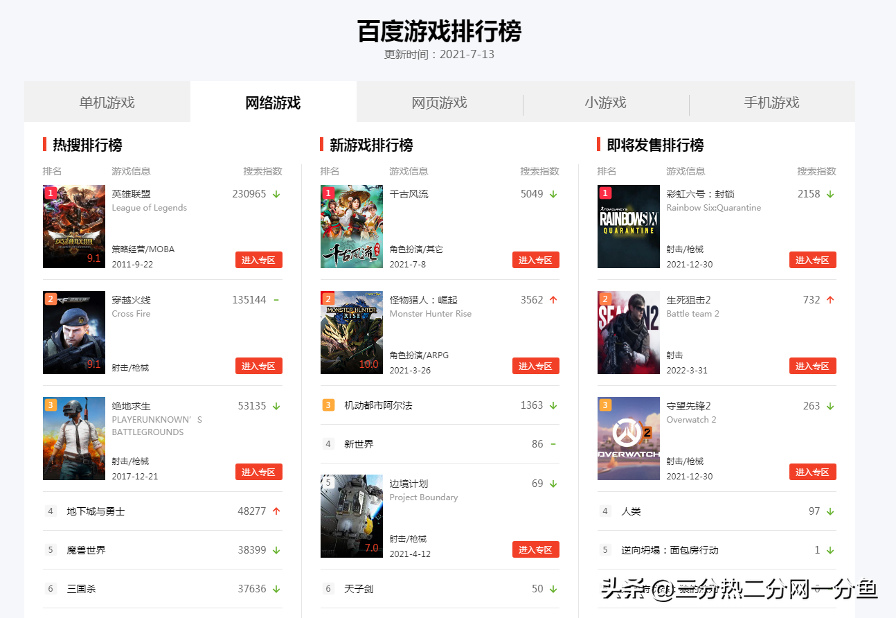This screenshot has height=618, width=896.
Task: Click 进入专区 button for 绝地求生
Action: pos(259,472)
